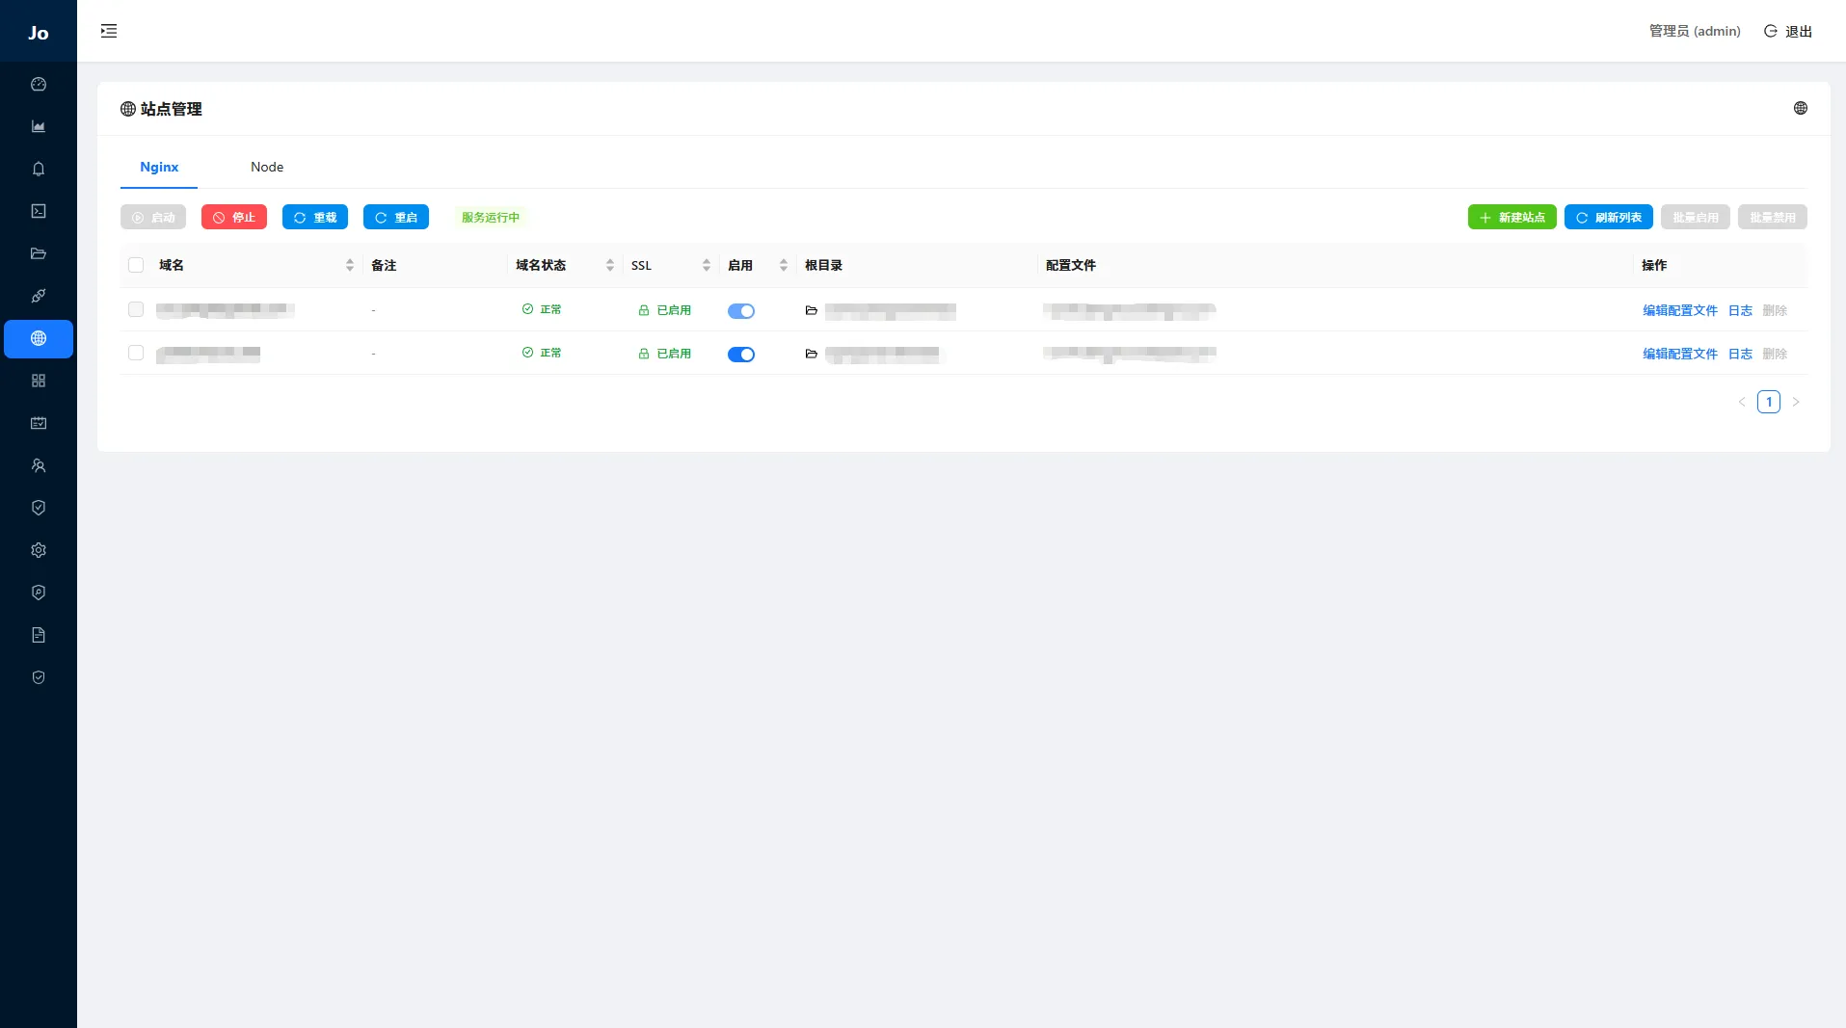Screen dimensions: 1846x1028
Task: Sort table by 域名 column arrows
Action: pyautogui.click(x=349, y=266)
